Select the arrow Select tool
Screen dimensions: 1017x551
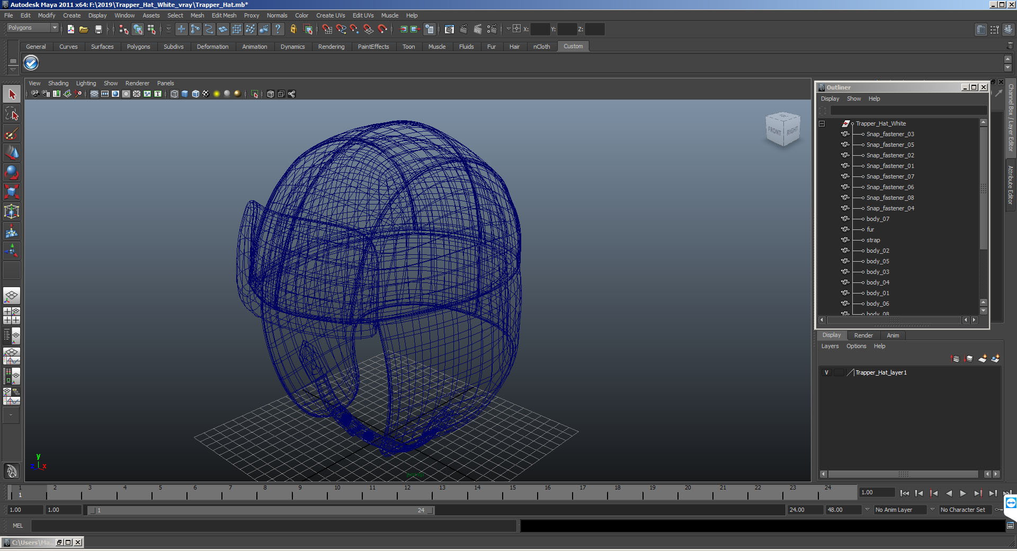[12, 94]
